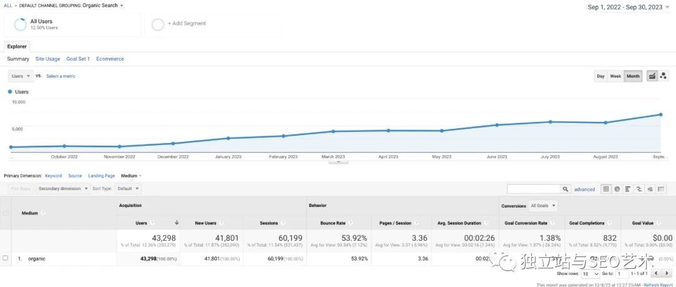
Task: Click Select a metric link
Action: (x=61, y=76)
